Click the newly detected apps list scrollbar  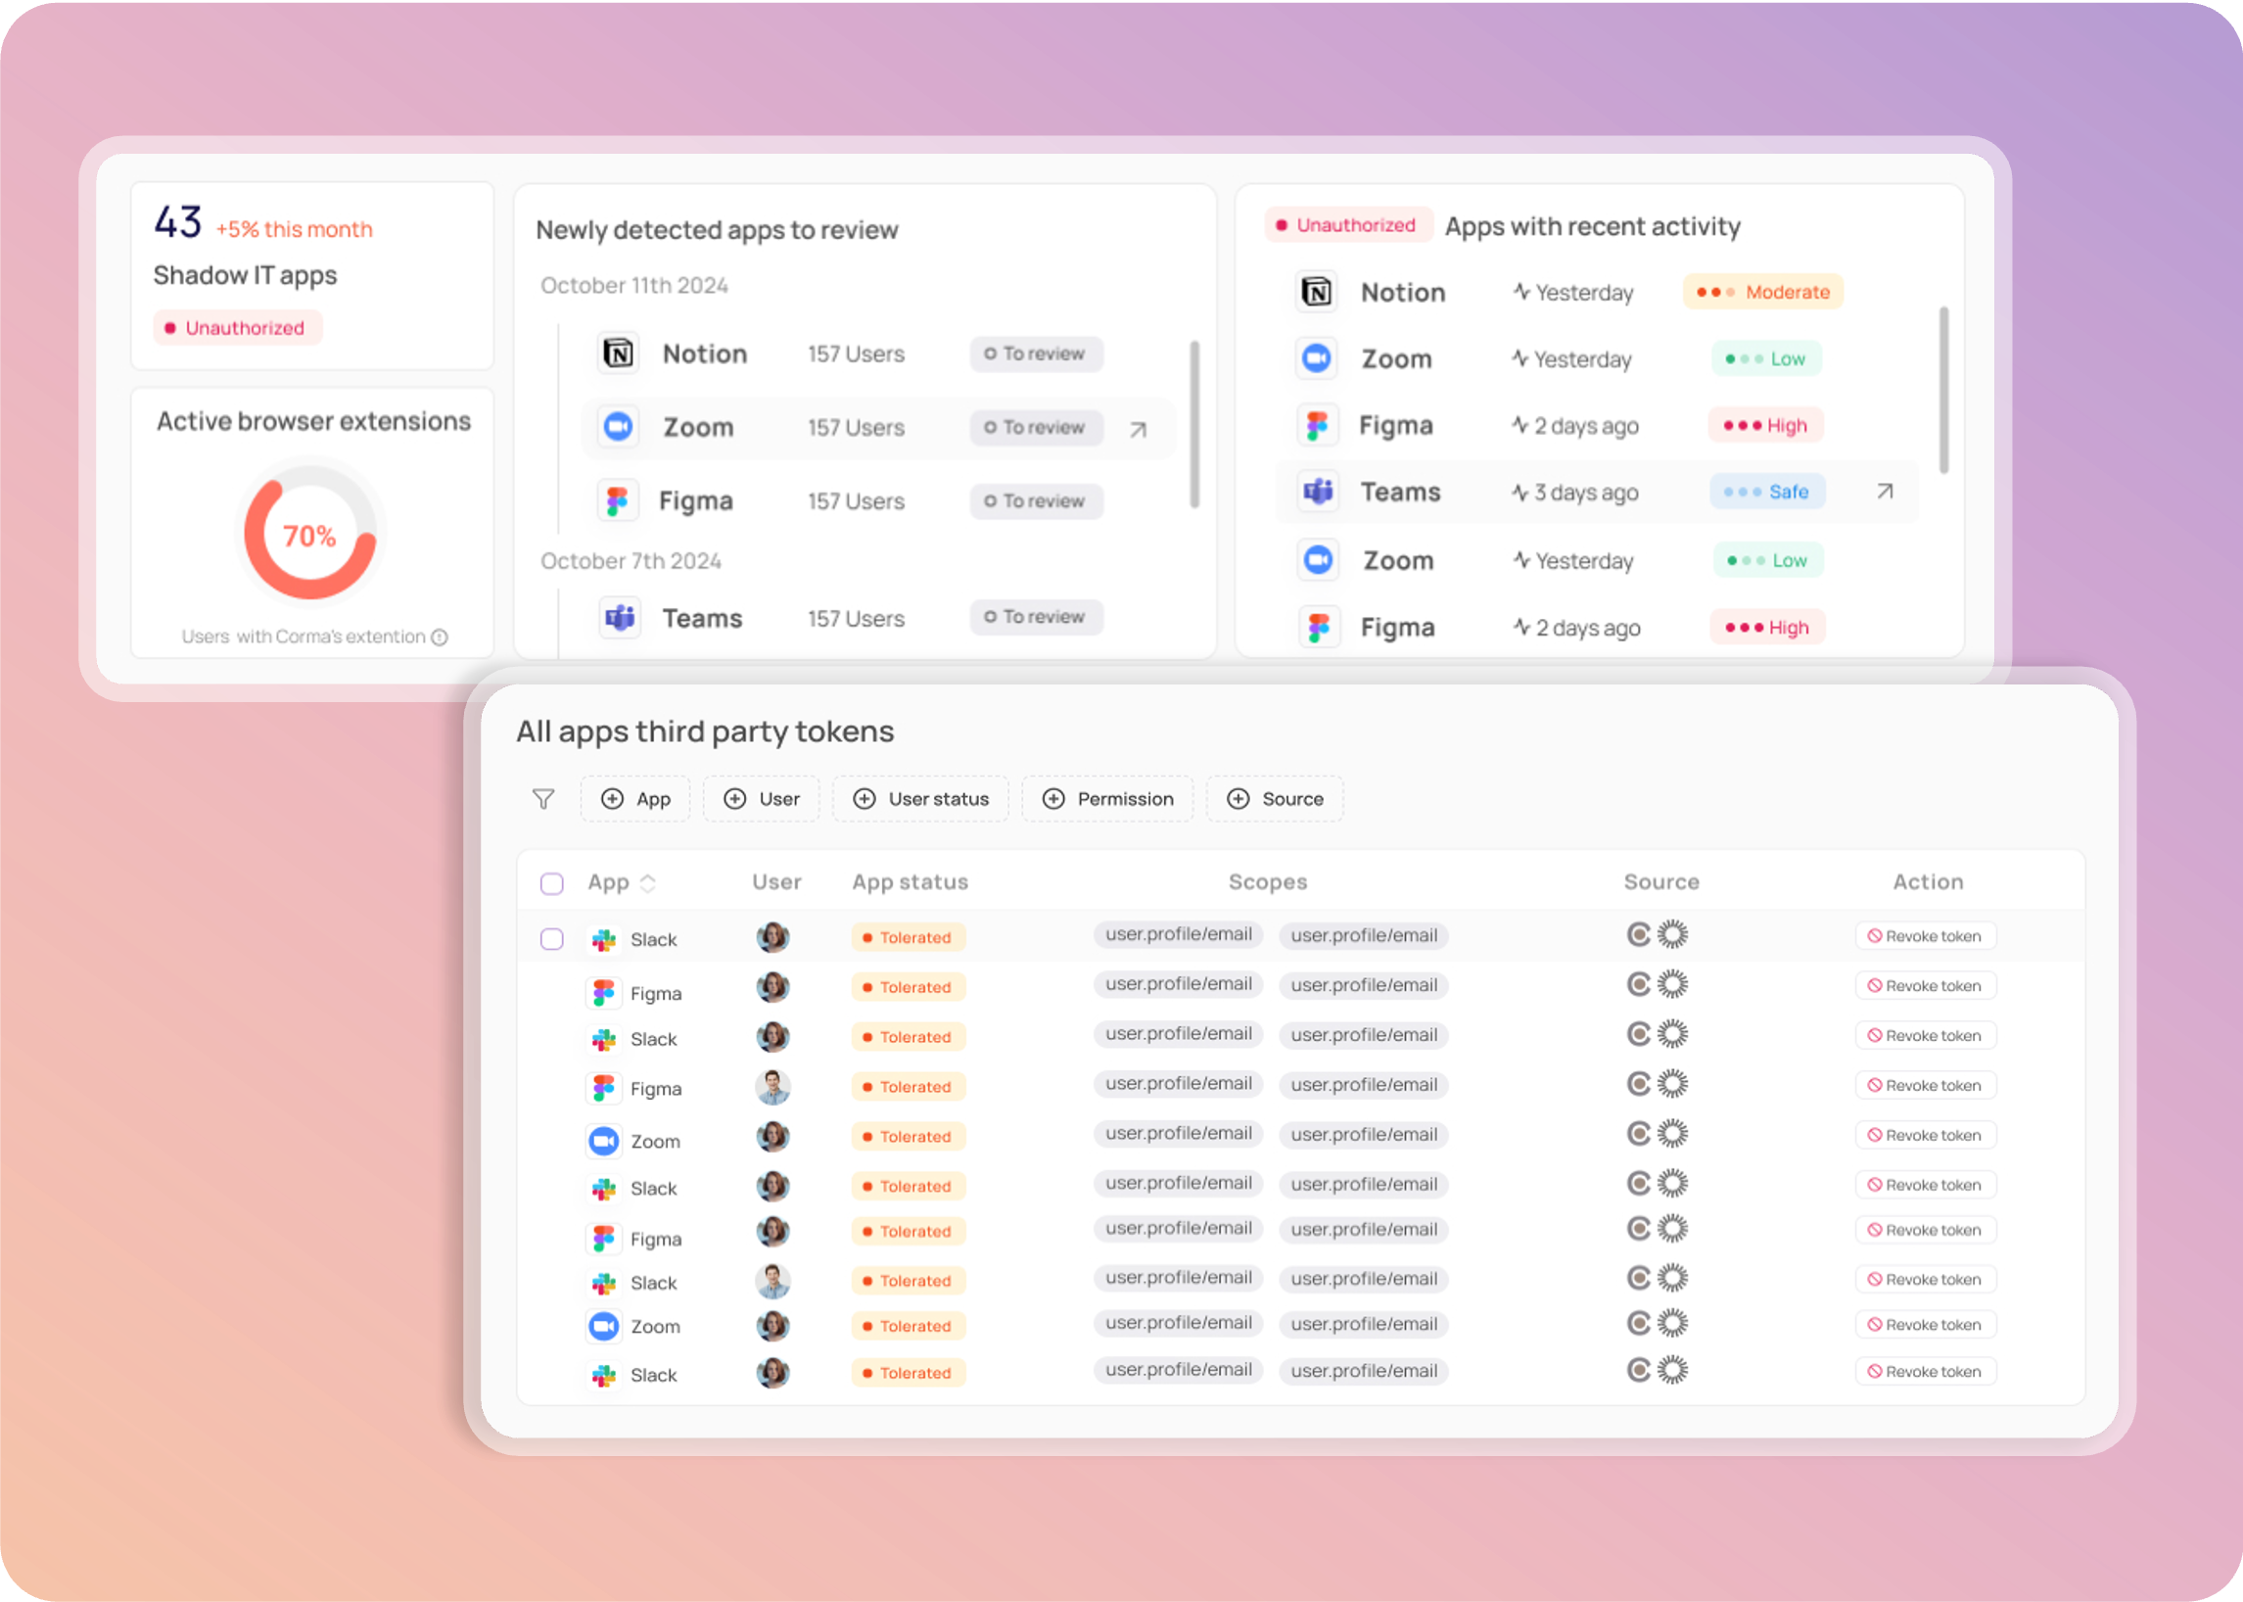click(1194, 424)
